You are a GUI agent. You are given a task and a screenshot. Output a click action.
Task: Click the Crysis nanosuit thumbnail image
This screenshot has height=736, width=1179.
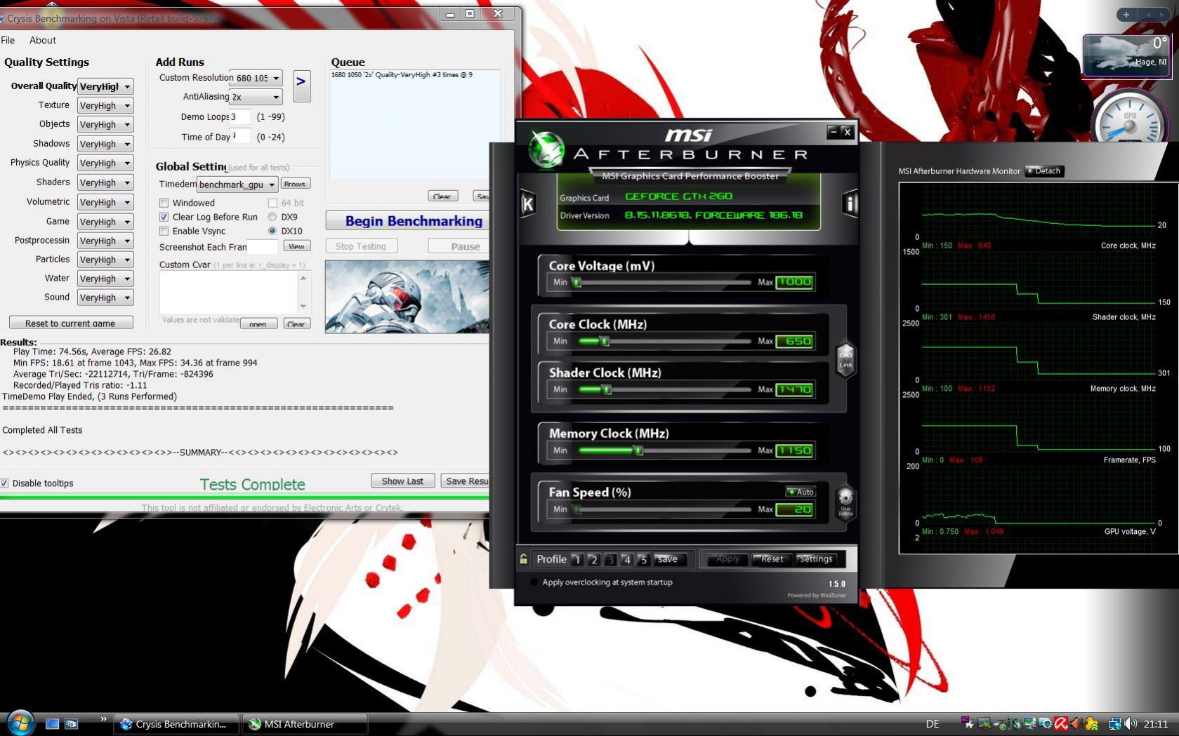(407, 297)
